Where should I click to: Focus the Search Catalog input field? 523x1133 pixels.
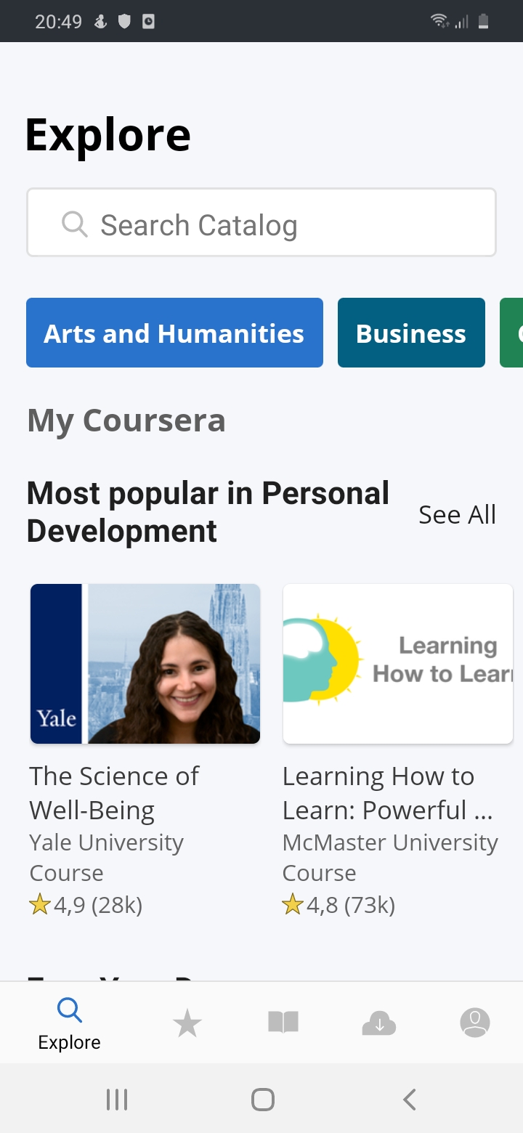pyautogui.click(x=276, y=224)
